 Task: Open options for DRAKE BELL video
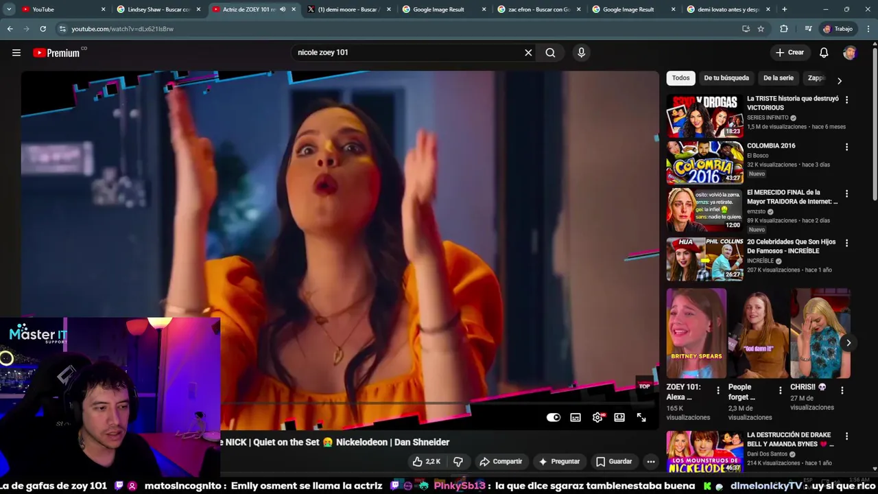tap(846, 436)
